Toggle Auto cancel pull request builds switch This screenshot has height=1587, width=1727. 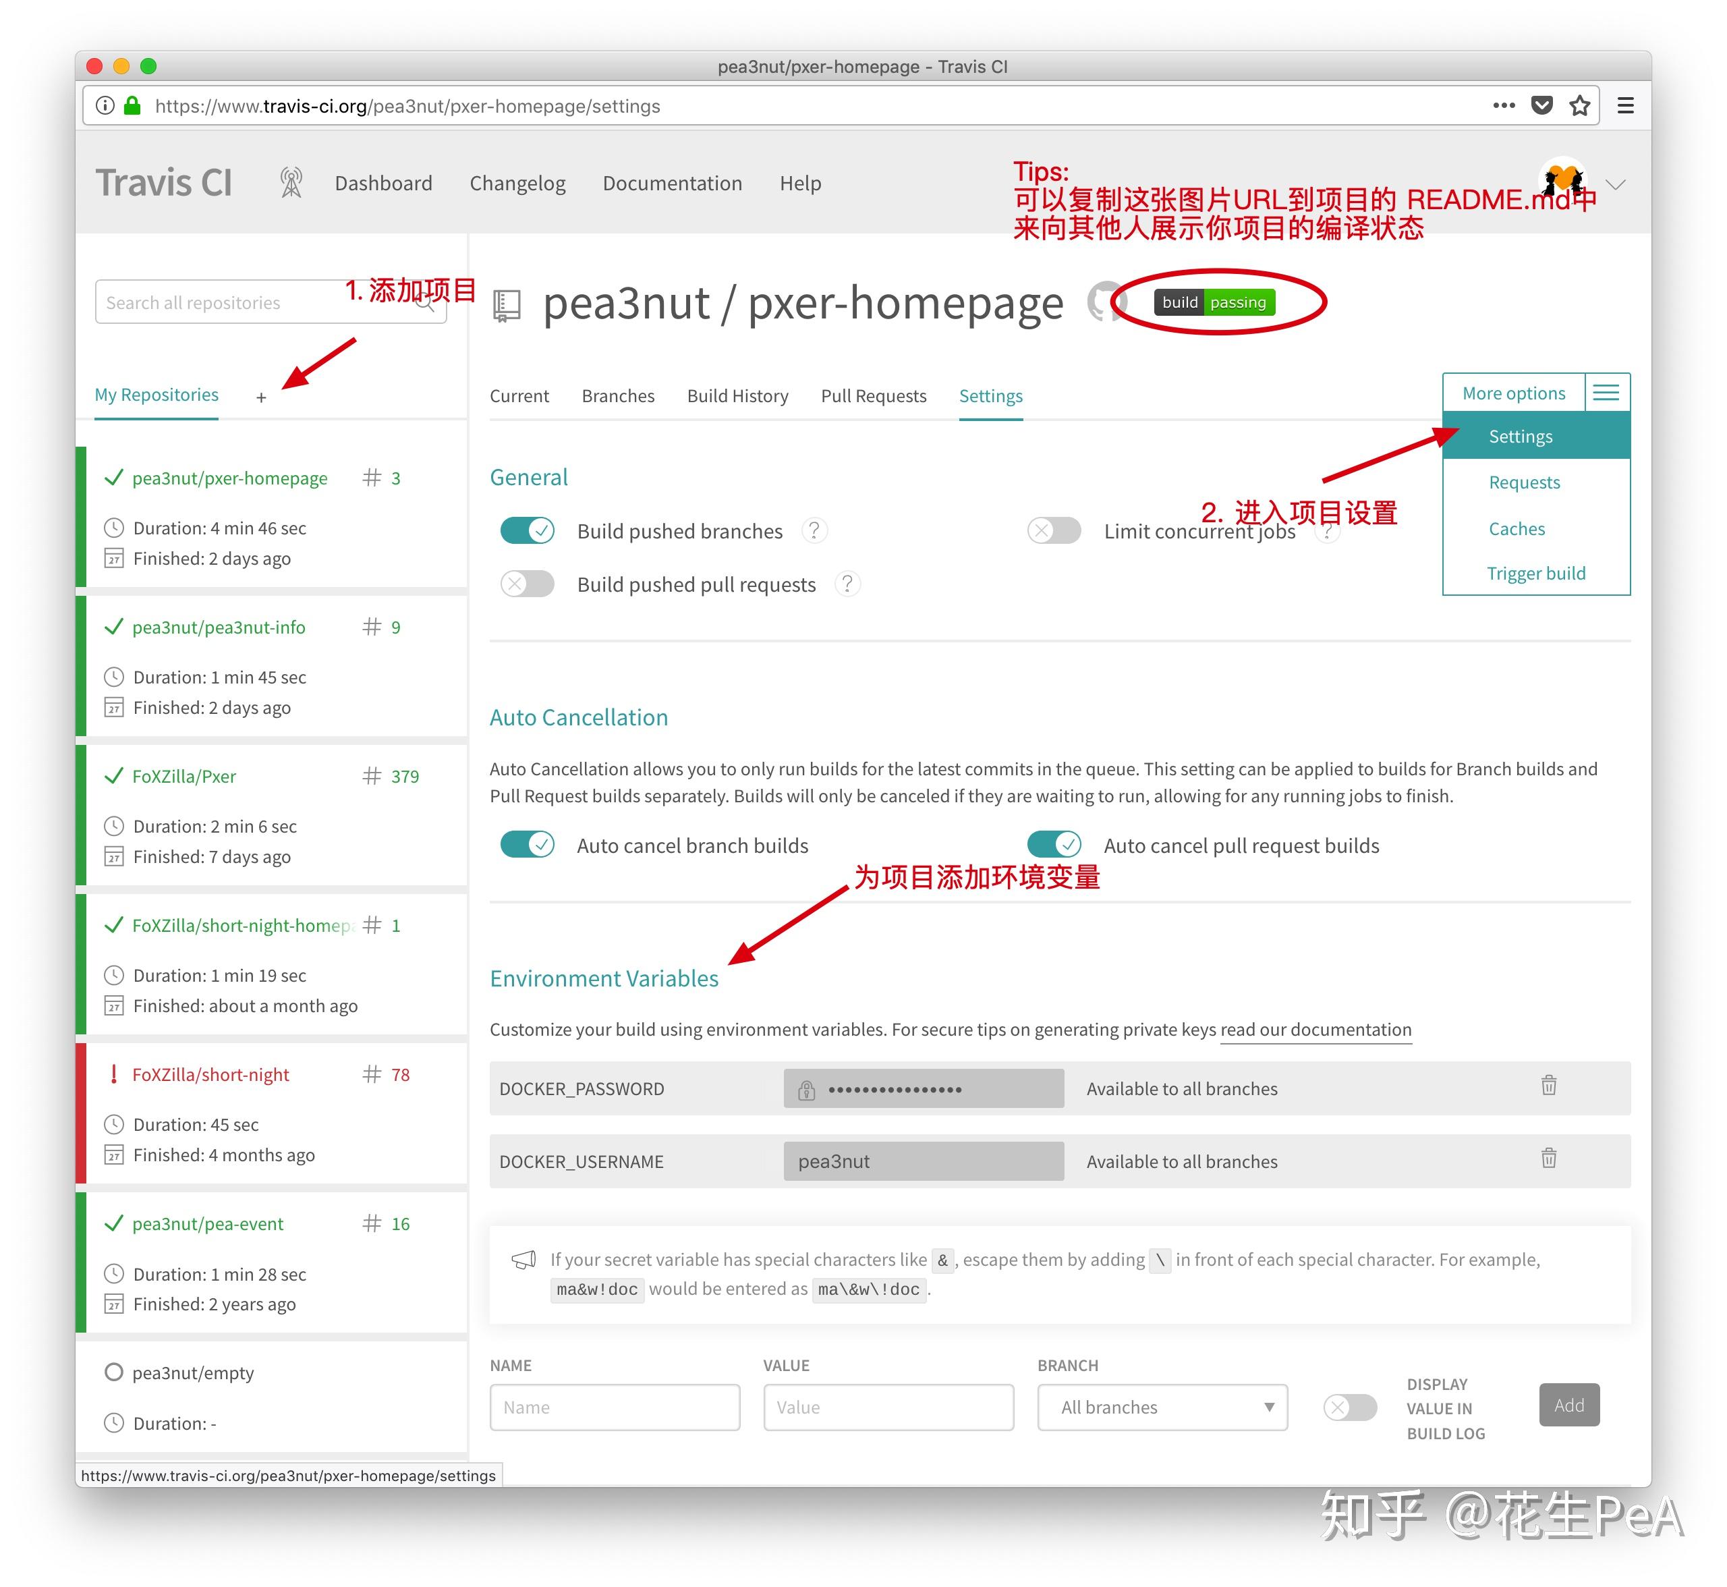pyautogui.click(x=1054, y=845)
